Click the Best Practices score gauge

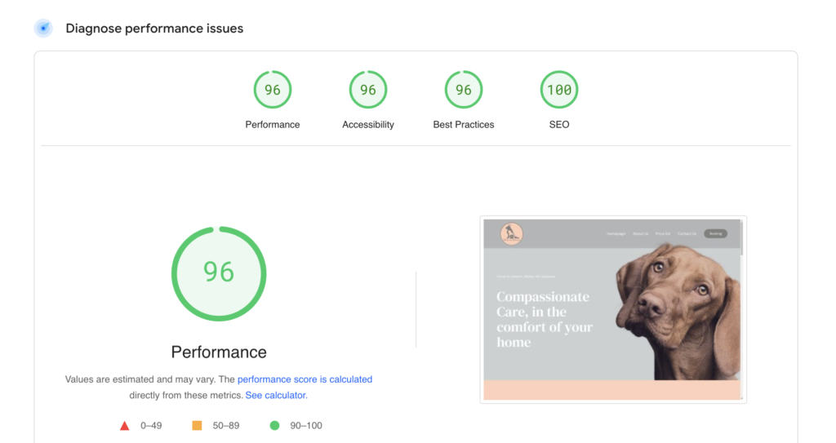point(463,90)
